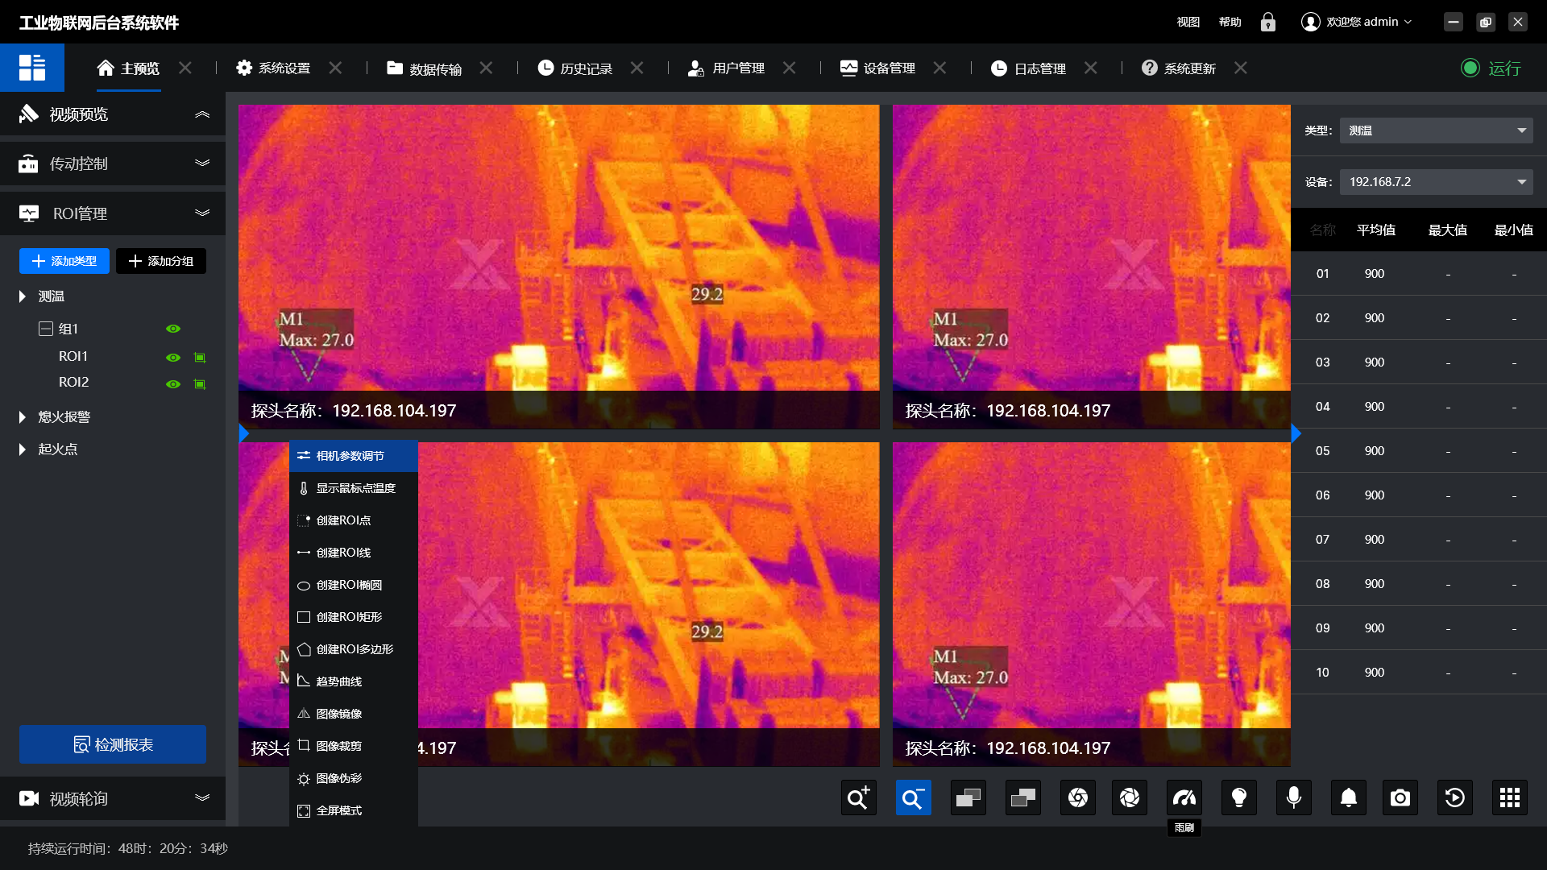Click the alarm bell icon

point(1348,797)
